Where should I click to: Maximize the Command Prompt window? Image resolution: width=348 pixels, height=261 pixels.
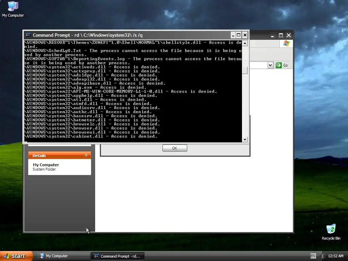(239, 35)
